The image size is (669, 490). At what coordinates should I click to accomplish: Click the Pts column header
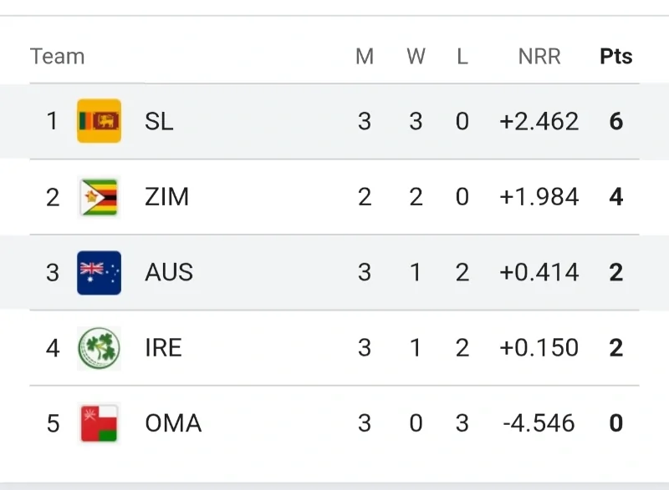click(616, 57)
